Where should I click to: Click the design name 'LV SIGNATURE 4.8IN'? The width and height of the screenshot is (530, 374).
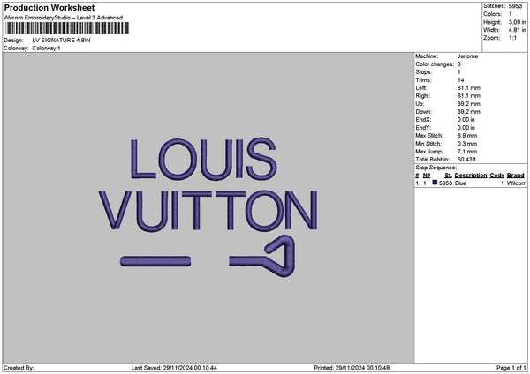[x=61, y=41]
